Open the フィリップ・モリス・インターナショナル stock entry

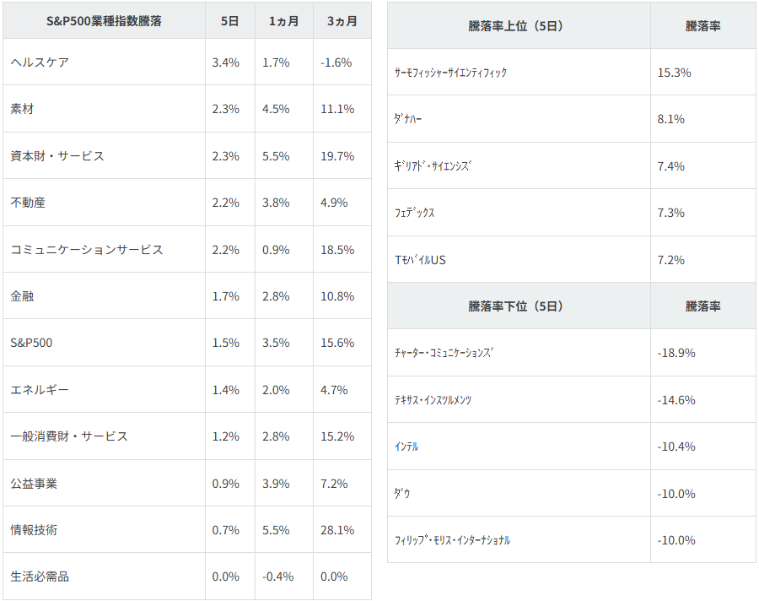(453, 540)
